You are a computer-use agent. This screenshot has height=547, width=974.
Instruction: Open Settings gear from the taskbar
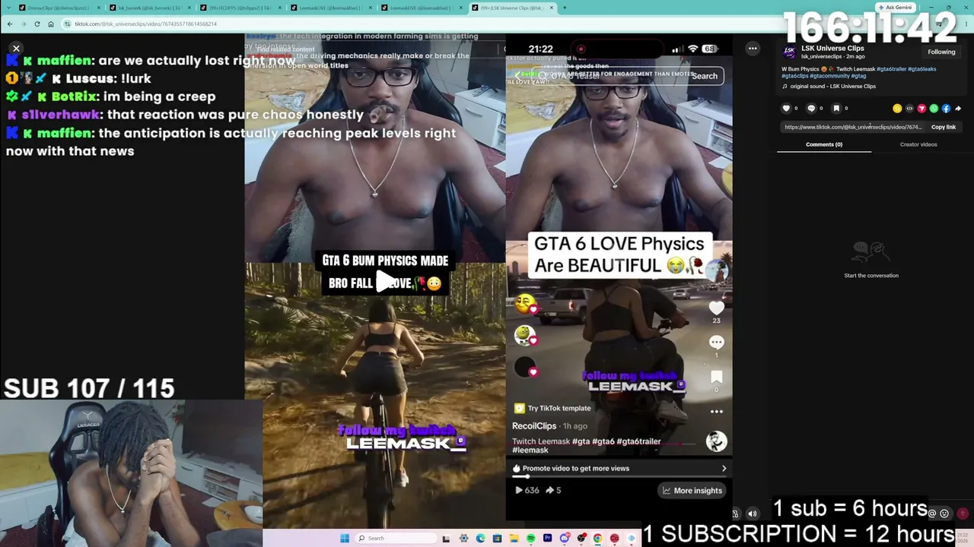[x=463, y=539]
